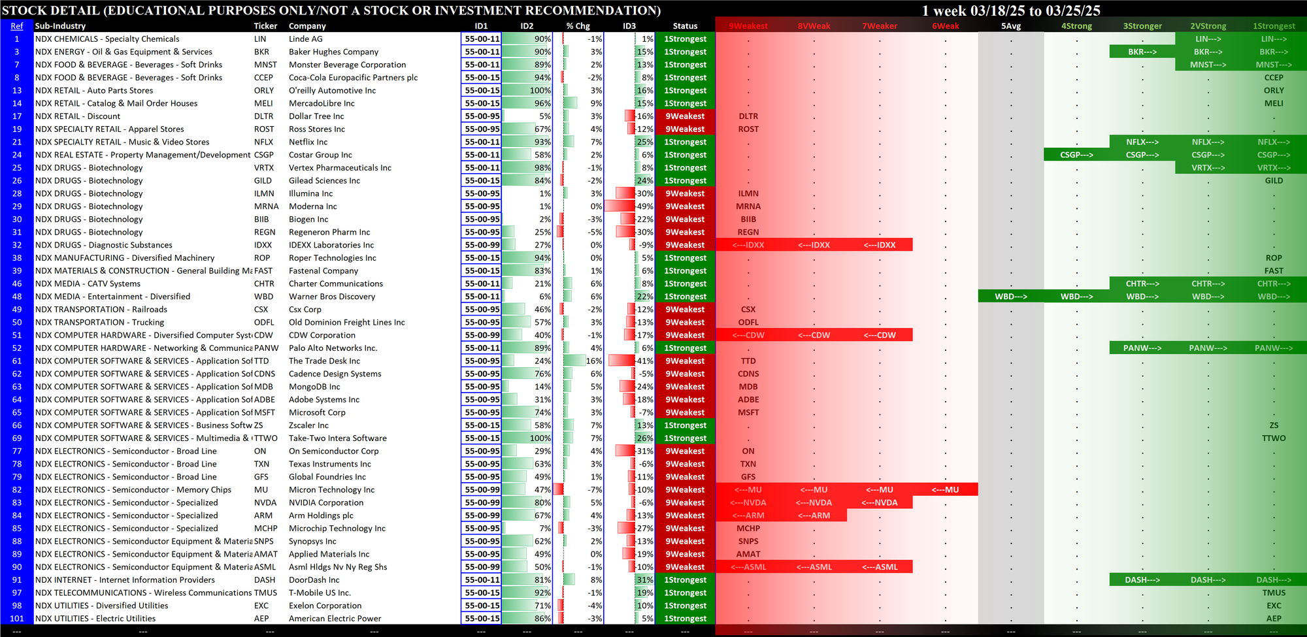Click the Global Foundries Inc cell
Viewport: 1307px width, 637px height.
coord(327,477)
